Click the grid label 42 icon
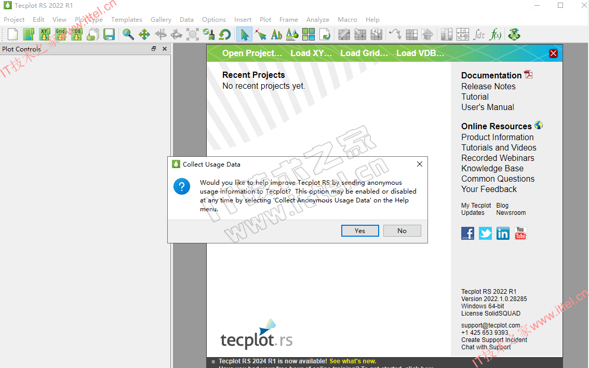 point(376,35)
